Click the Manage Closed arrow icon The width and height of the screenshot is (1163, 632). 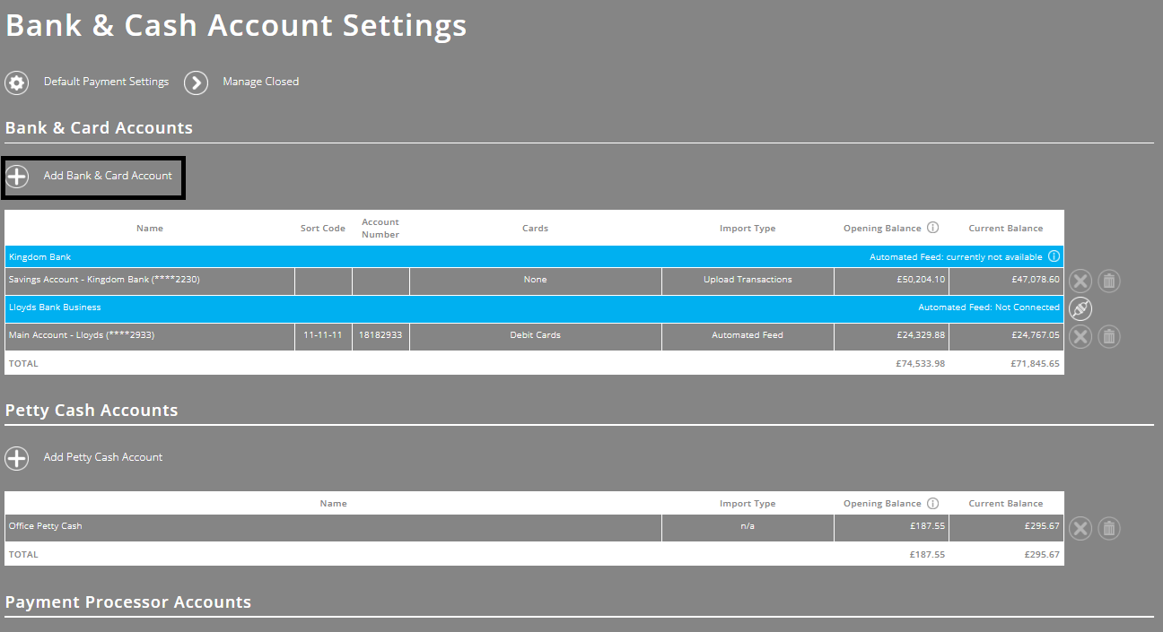pos(196,82)
